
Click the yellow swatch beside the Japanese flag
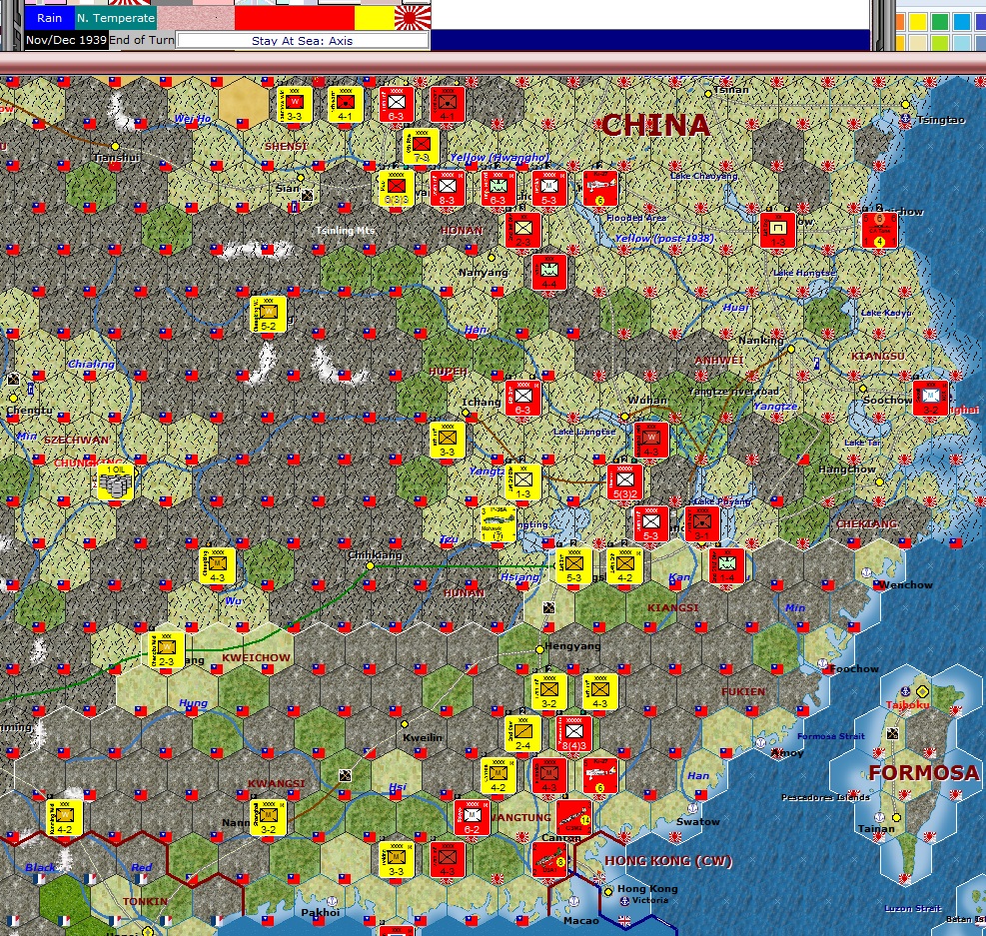(x=375, y=18)
